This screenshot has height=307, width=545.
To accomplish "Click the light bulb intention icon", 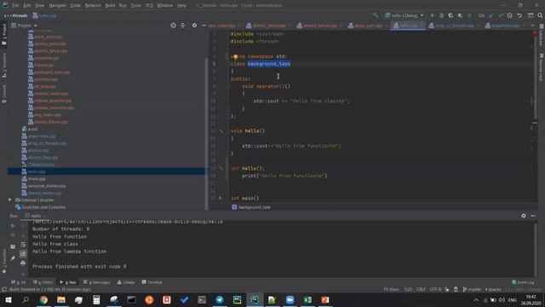I will click(x=235, y=57).
